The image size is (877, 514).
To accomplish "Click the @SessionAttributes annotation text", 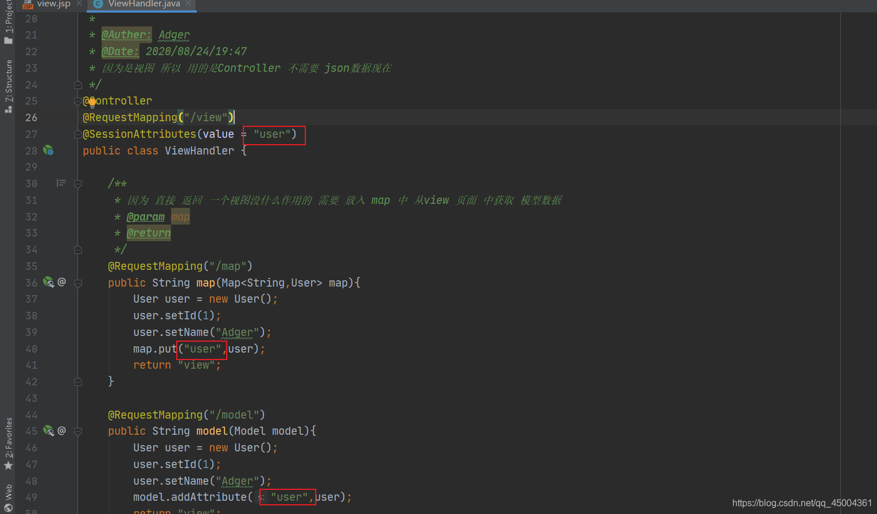I will tap(139, 134).
